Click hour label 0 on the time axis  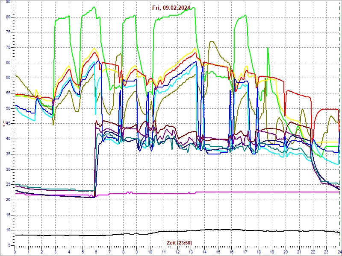point(15,252)
